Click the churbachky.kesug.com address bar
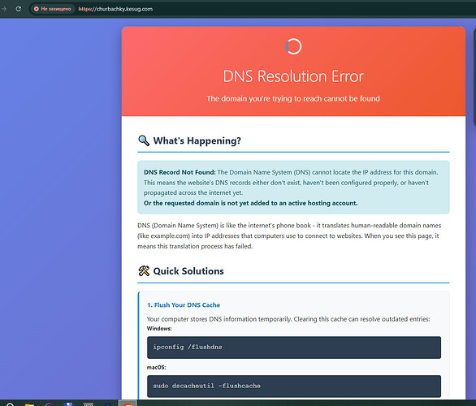Screen dimensions: 476x406 tap(115, 9)
